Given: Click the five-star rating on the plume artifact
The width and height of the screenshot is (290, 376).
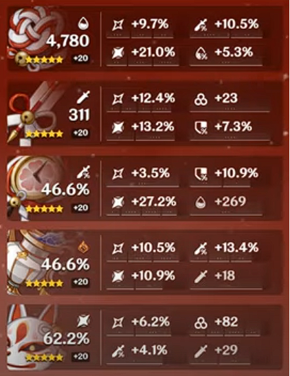Looking at the screenshot, I should click(x=44, y=133).
